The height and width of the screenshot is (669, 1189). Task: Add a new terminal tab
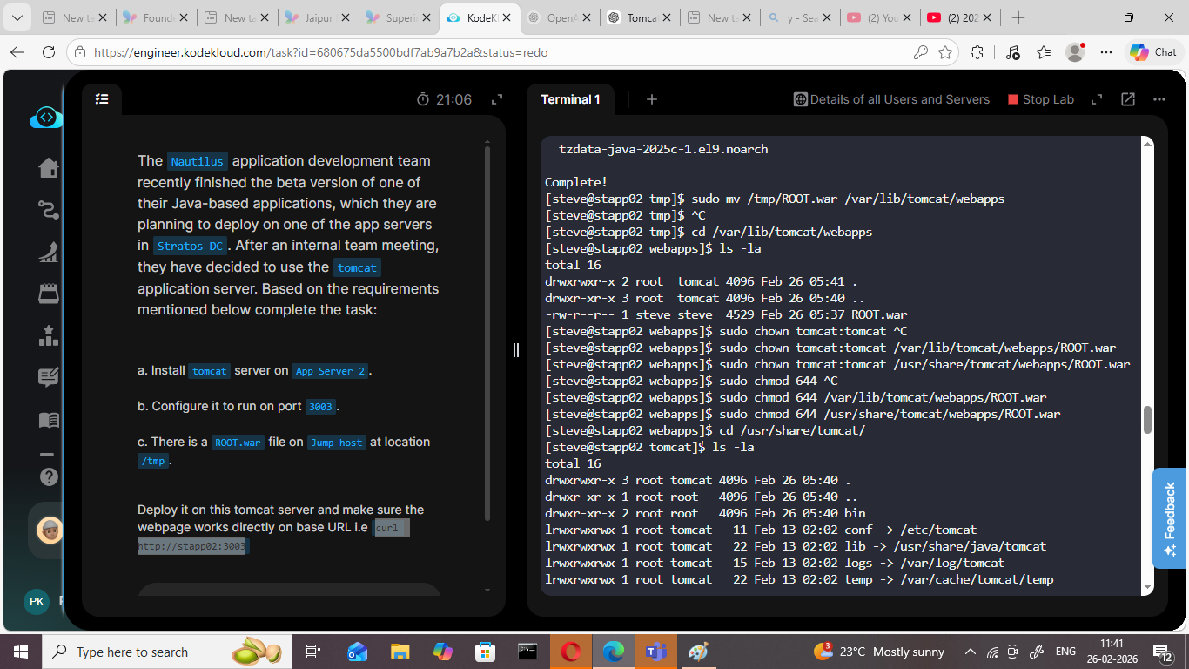coord(651,99)
